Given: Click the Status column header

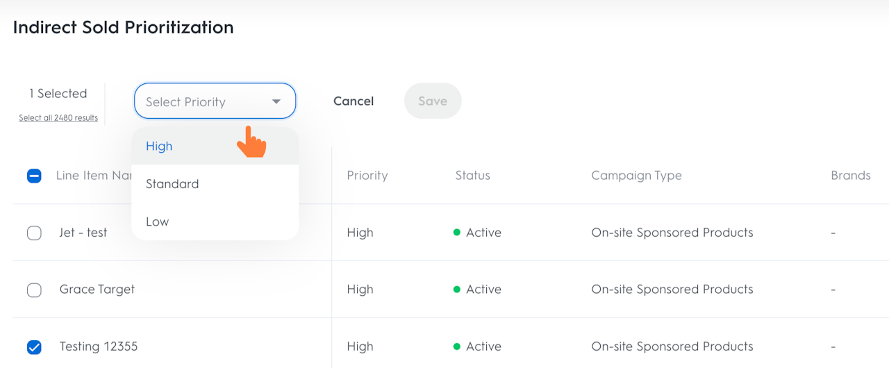Looking at the screenshot, I should pyautogui.click(x=473, y=176).
